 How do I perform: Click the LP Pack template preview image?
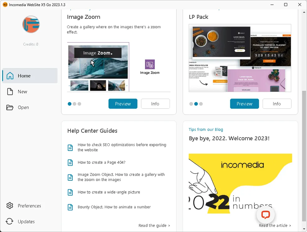(240, 58)
